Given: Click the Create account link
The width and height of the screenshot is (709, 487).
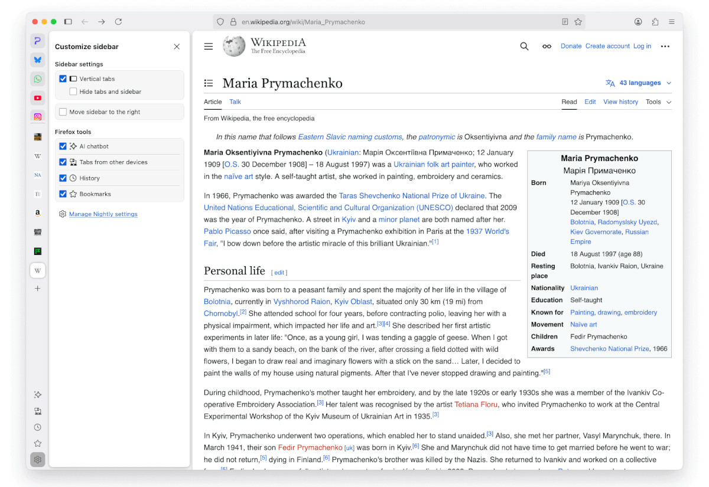Looking at the screenshot, I should (x=607, y=46).
